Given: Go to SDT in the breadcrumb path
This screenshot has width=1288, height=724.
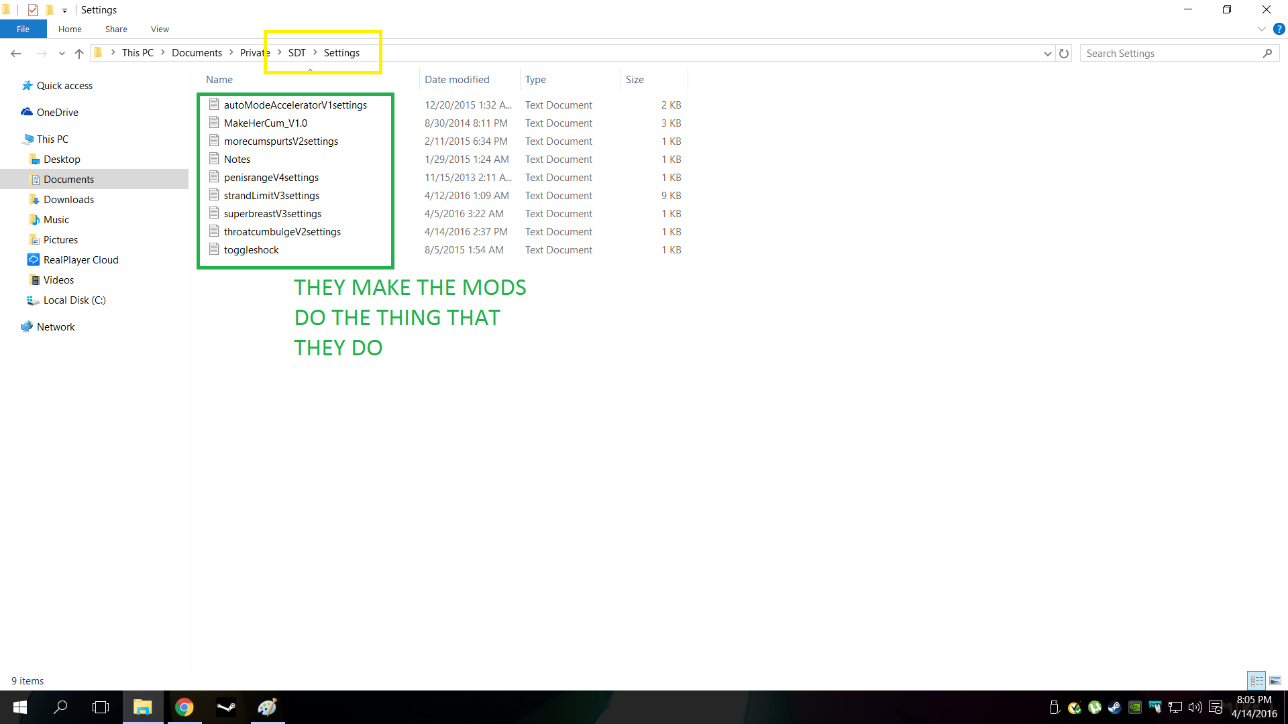Looking at the screenshot, I should tap(297, 53).
